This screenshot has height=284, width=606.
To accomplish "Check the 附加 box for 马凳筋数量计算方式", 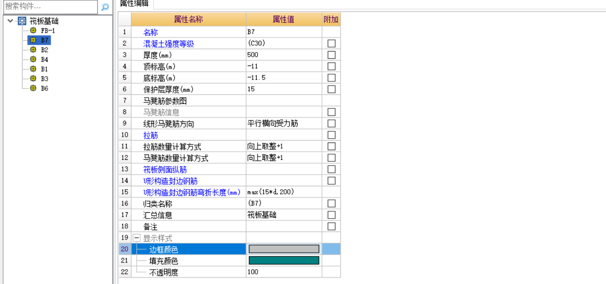I will point(331,158).
